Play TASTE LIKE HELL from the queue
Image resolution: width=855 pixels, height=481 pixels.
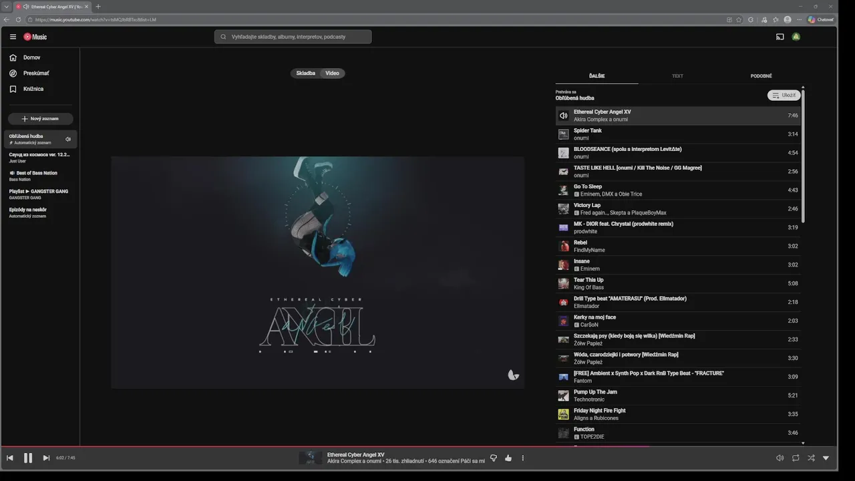tap(678, 172)
